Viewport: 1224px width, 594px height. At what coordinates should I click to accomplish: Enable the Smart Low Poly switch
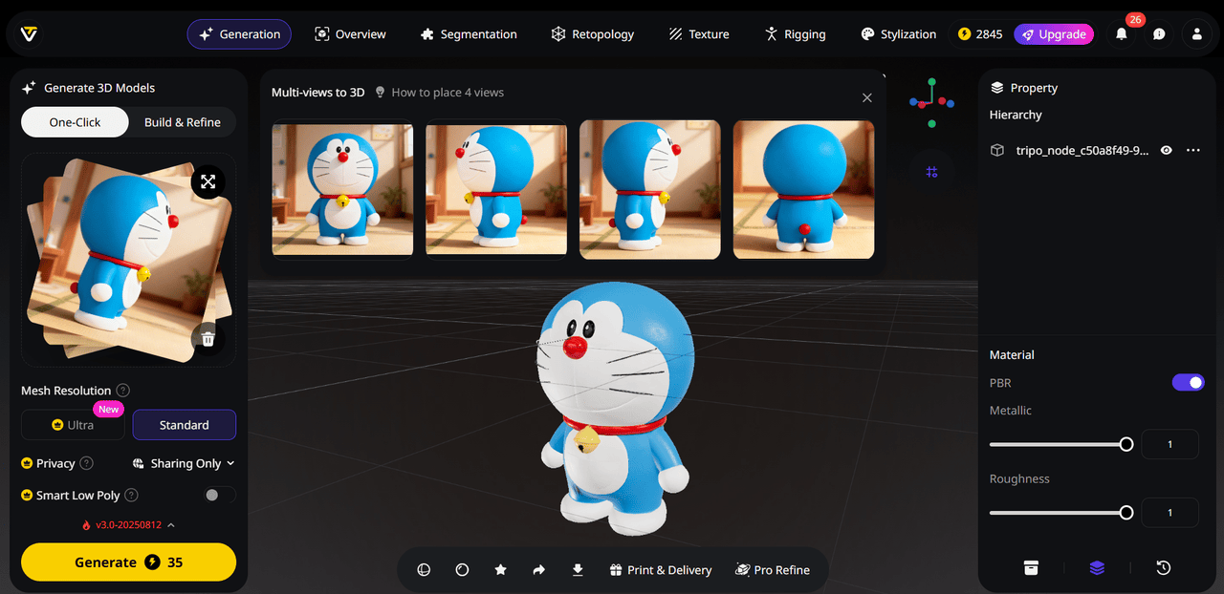point(219,495)
